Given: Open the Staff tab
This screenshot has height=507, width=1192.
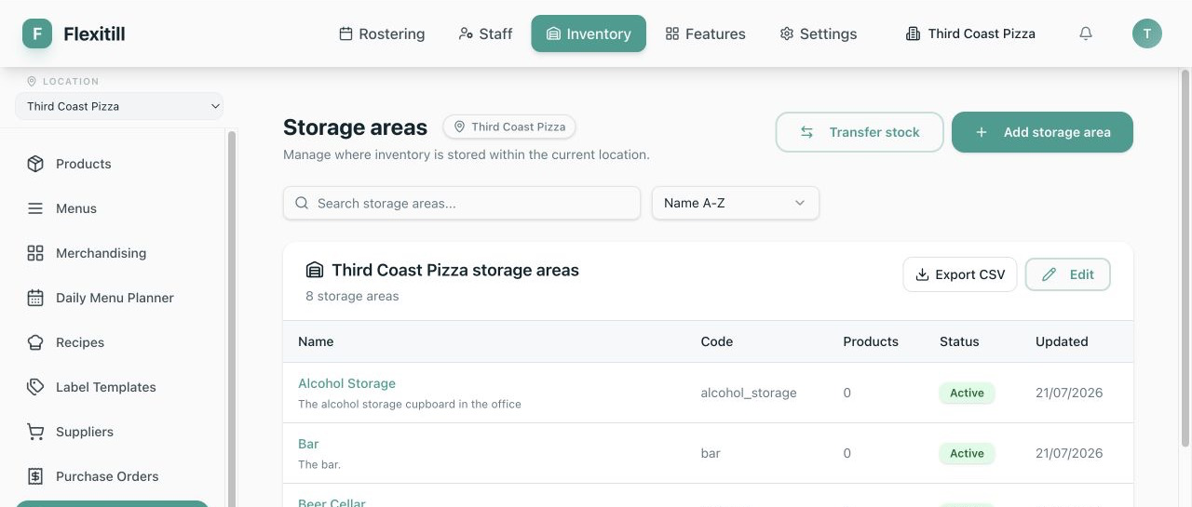Looking at the screenshot, I should pyautogui.click(x=485, y=33).
